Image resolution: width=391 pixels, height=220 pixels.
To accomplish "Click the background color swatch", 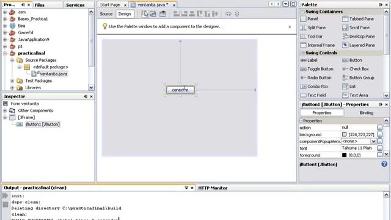I will (345, 134).
